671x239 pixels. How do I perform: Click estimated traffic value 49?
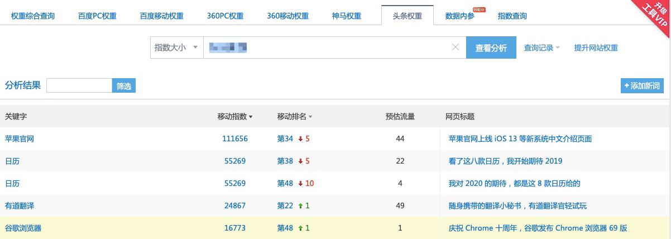(400, 205)
